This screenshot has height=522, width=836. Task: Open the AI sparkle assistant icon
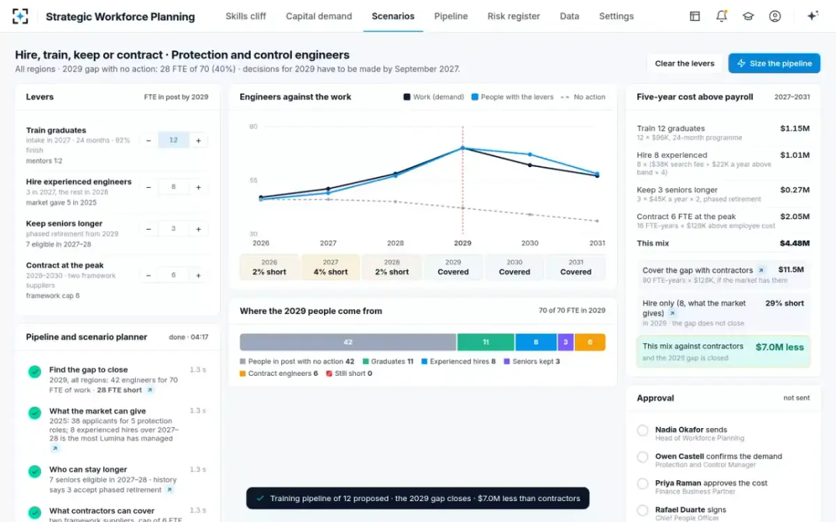coord(812,16)
